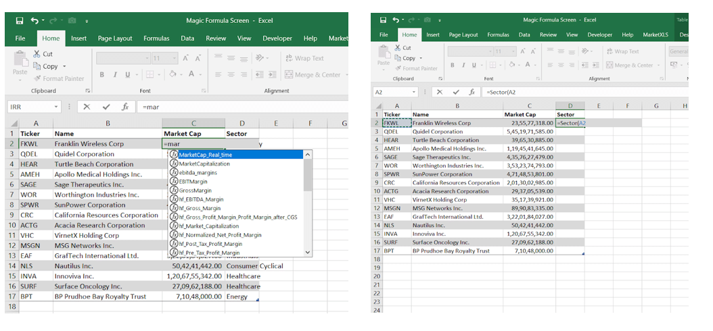Toggle Italic in left Excel window

point(115,75)
